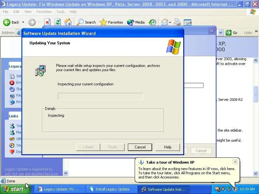The height and width of the screenshot is (194, 259).
Task: Click the second system tray icon
Action: pyautogui.click(x=223, y=189)
